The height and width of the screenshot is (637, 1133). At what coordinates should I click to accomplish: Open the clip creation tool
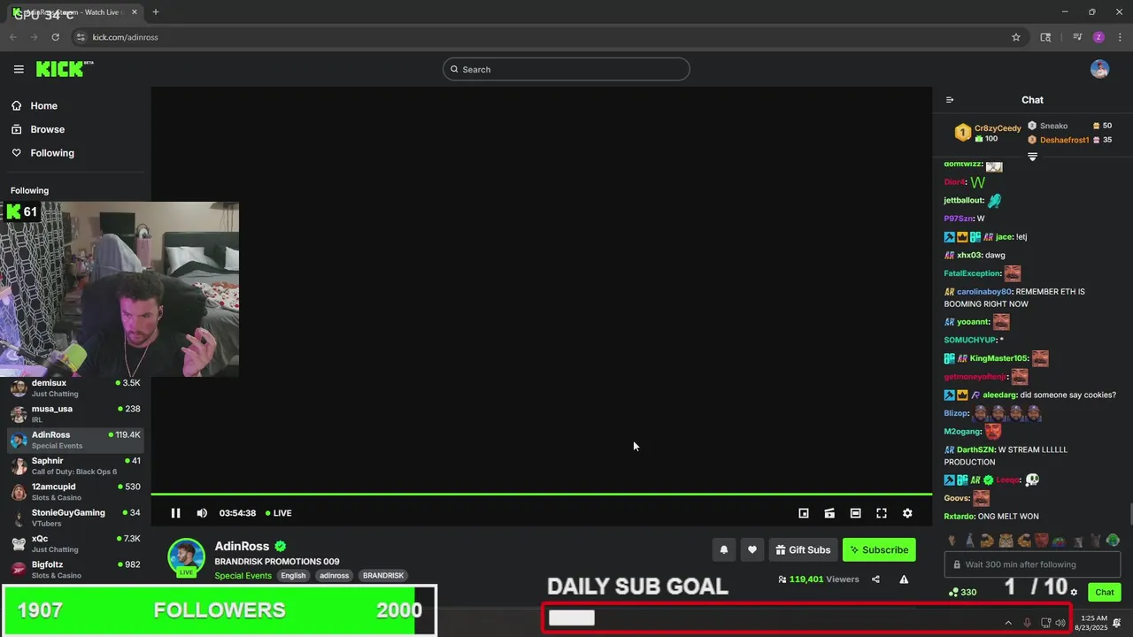pos(829,513)
